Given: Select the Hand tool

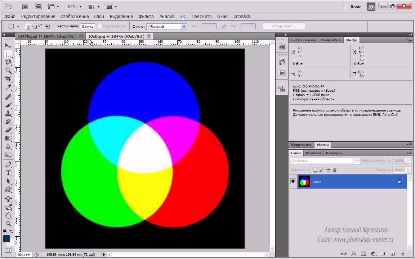Looking at the screenshot, I should click(8, 215).
